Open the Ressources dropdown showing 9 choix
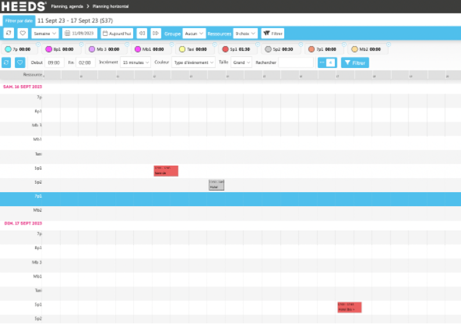Image resolution: width=461 pixels, height=324 pixels. click(245, 33)
